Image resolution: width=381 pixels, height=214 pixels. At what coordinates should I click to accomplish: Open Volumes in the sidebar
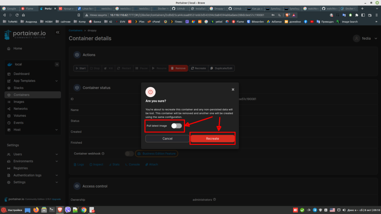pos(20,116)
